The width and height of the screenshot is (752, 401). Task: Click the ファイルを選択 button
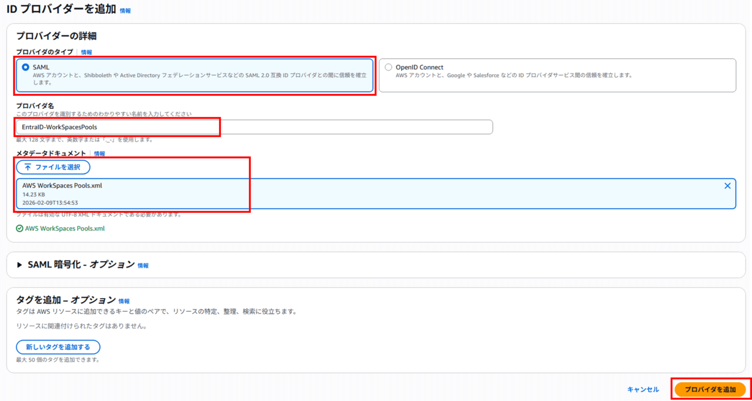[53, 167]
